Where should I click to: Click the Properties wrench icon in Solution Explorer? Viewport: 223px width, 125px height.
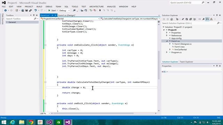click(x=203, y=19)
